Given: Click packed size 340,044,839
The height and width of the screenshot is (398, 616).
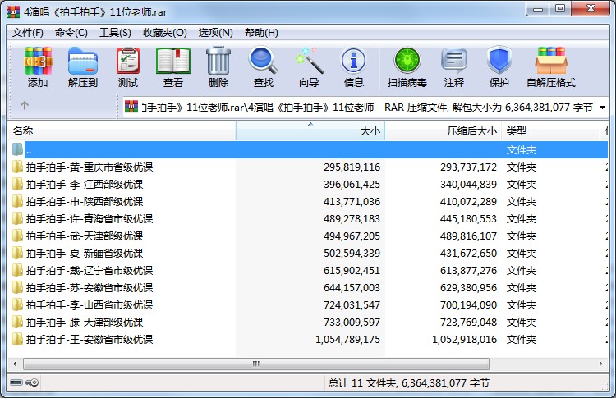Looking at the screenshot, I should (468, 185).
